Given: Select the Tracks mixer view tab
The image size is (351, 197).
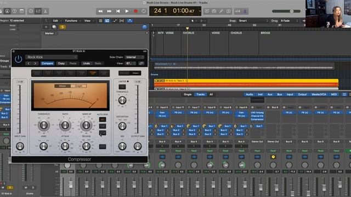Looking at the screenshot, I should click(200, 95).
